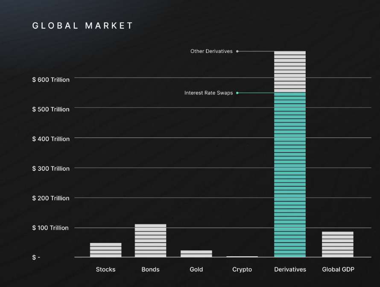Click the Bonds x-axis label

pos(150,269)
